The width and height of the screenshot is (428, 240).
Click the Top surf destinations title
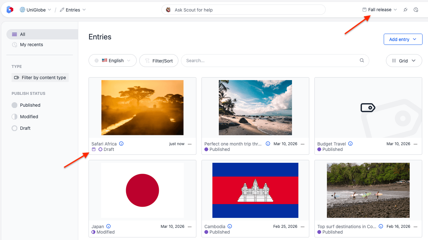tap(347, 227)
